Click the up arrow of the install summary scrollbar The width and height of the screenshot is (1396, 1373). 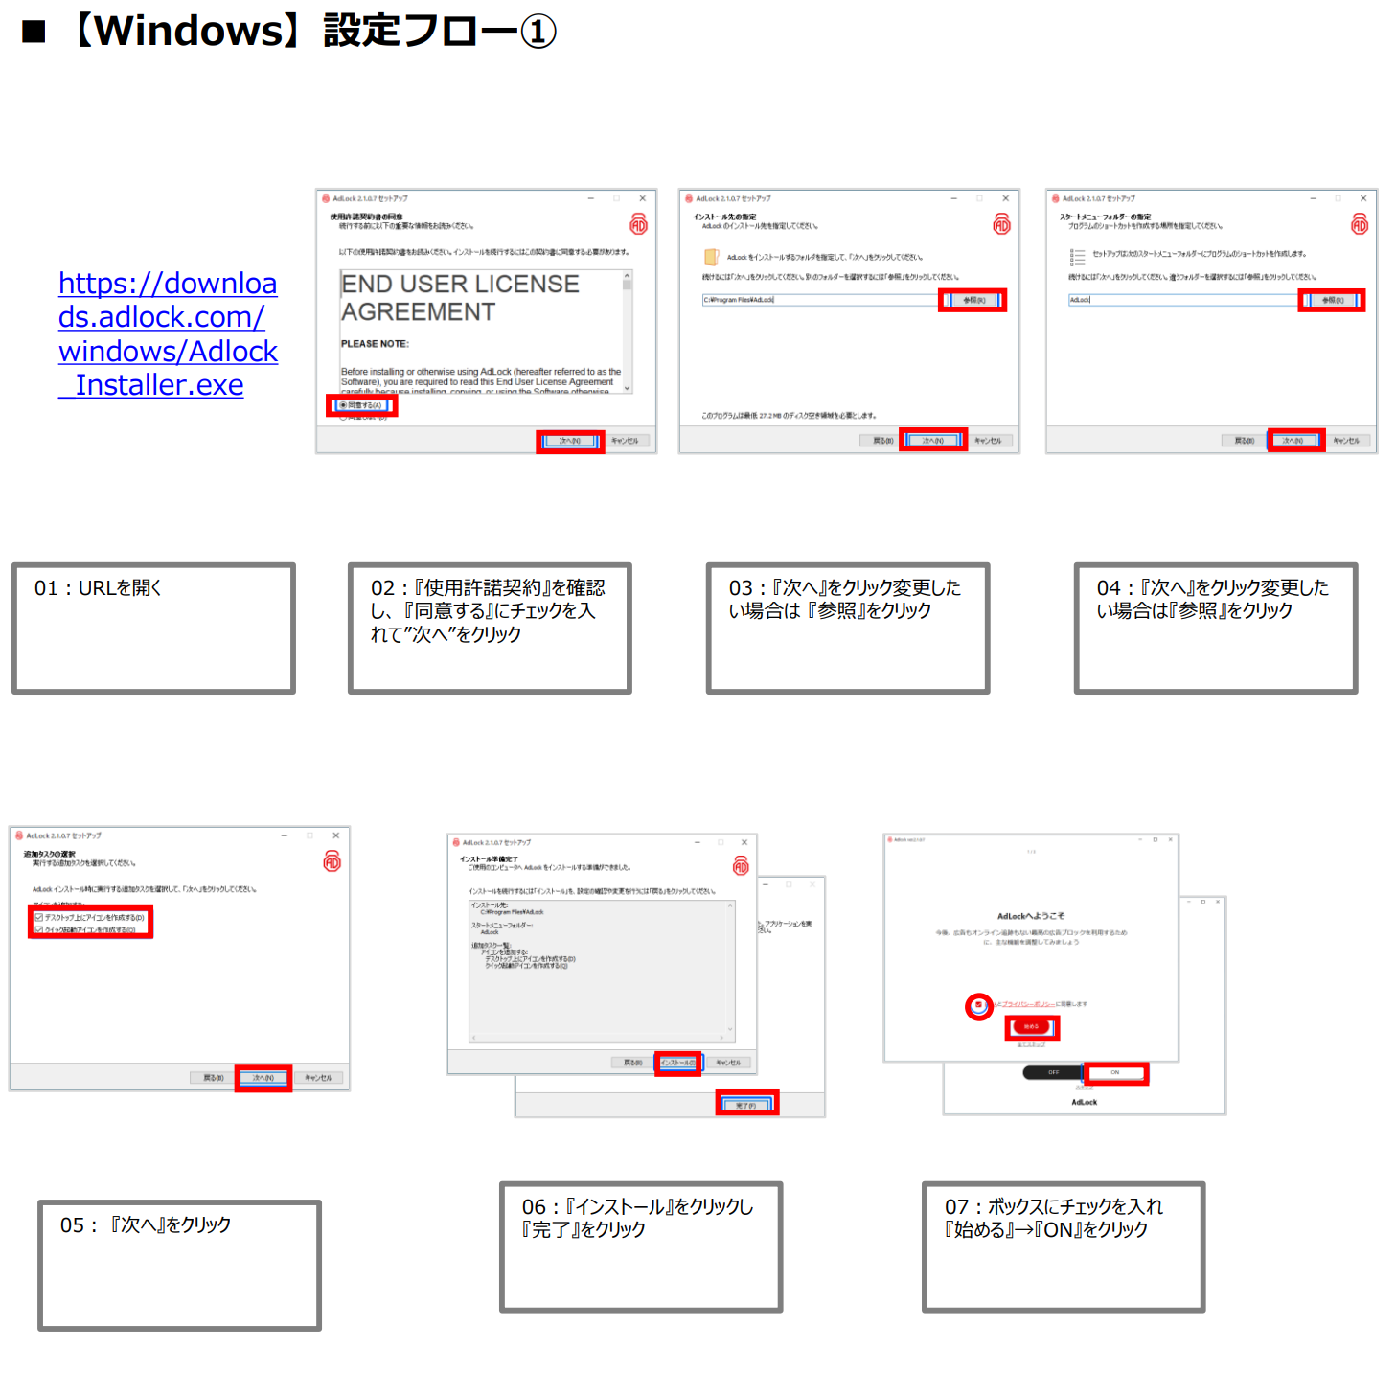click(730, 906)
